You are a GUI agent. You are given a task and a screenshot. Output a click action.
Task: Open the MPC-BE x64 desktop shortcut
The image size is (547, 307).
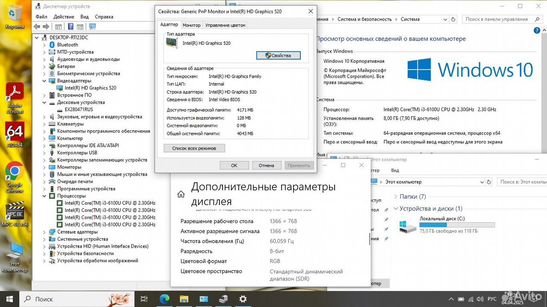pos(15,214)
